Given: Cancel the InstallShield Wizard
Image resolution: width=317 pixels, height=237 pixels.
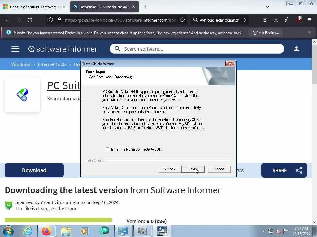Looking at the screenshot, I should 219,169.
